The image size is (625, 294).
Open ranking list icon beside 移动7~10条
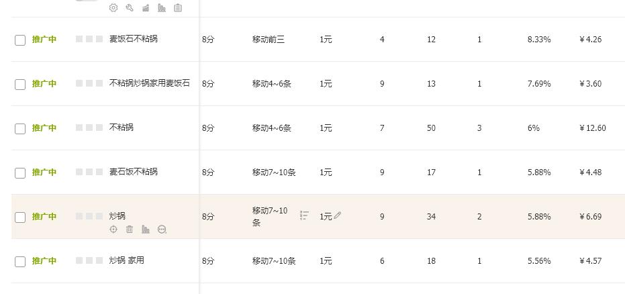[x=304, y=215]
